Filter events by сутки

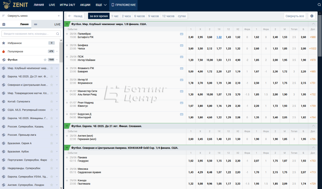click(x=182, y=16)
